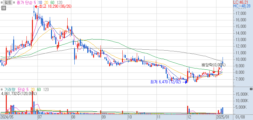Viewport: 253px width, 120px height.
Task: Click the 10,000 price axis label
Action: pos(241,60)
